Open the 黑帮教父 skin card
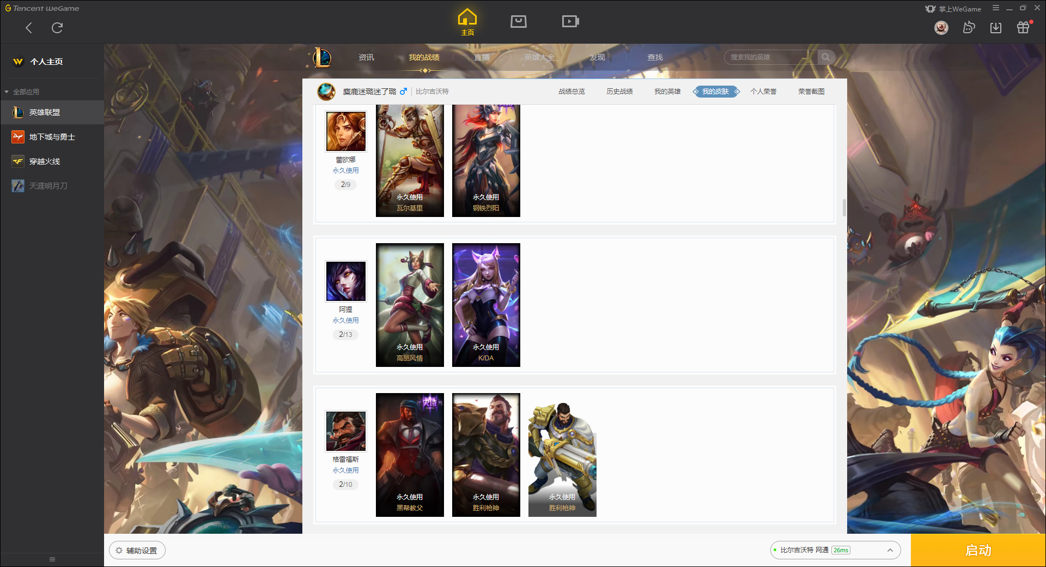1046x567 pixels. tap(410, 455)
